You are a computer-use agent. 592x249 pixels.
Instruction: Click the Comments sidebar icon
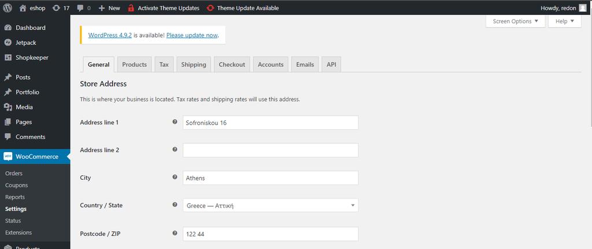(x=8, y=137)
